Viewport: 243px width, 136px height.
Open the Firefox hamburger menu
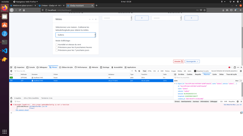click(x=241, y=10)
